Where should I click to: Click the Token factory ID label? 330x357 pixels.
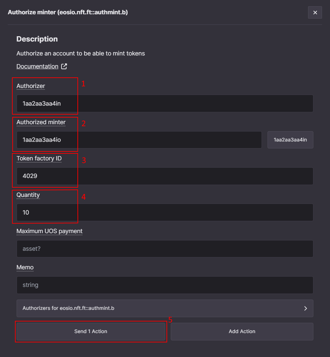point(39,158)
